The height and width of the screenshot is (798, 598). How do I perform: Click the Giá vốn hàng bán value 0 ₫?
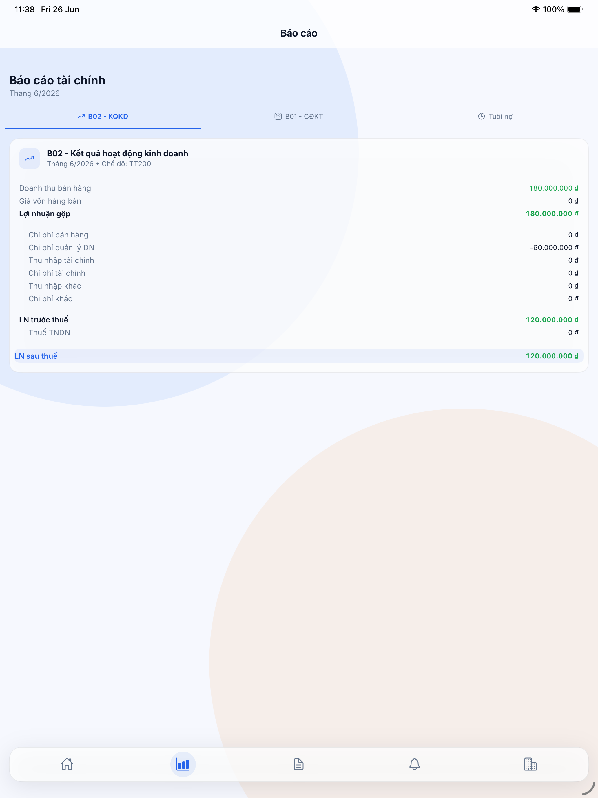(573, 201)
